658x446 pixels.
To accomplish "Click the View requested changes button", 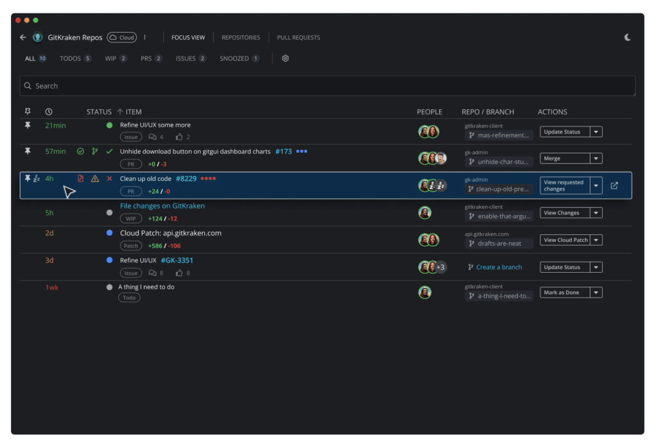I will (x=565, y=185).
